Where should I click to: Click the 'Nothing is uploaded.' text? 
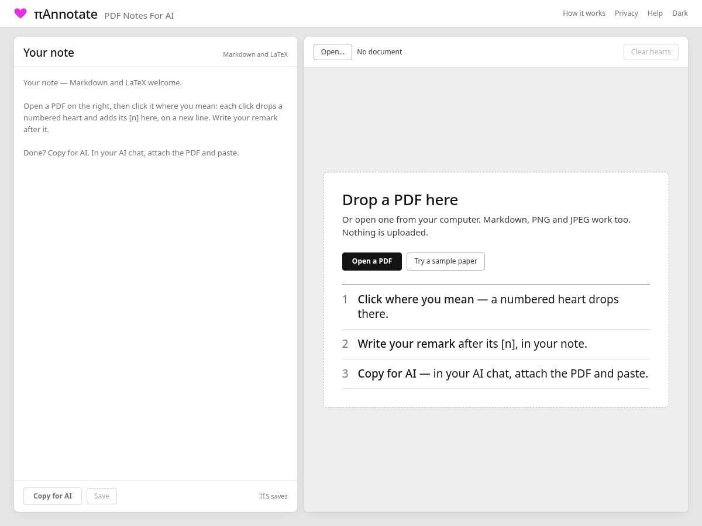(385, 233)
